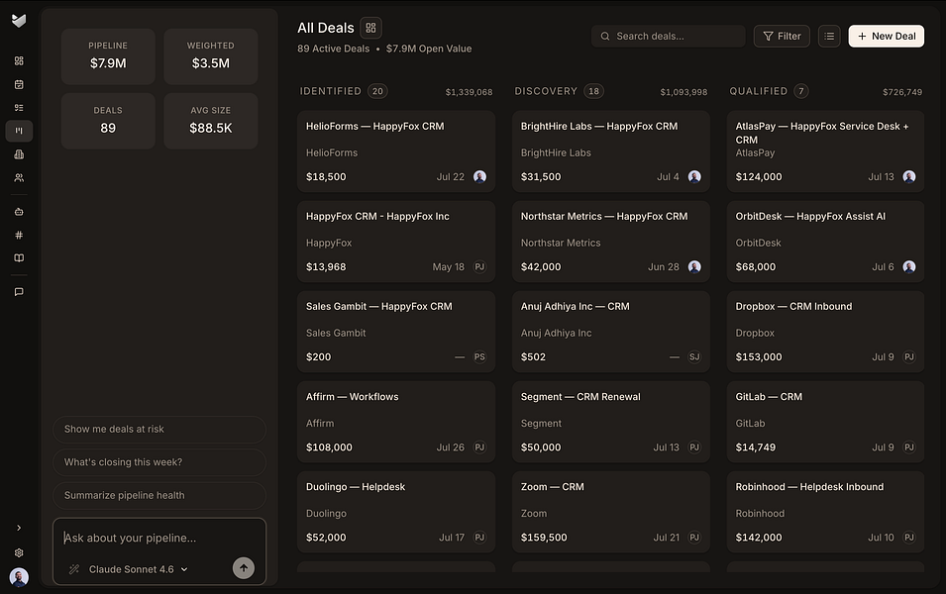Click the Discovery total $1,093,998
Image resolution: width=946 pixels, height=594 pixels.
click(x=683, y=92)
